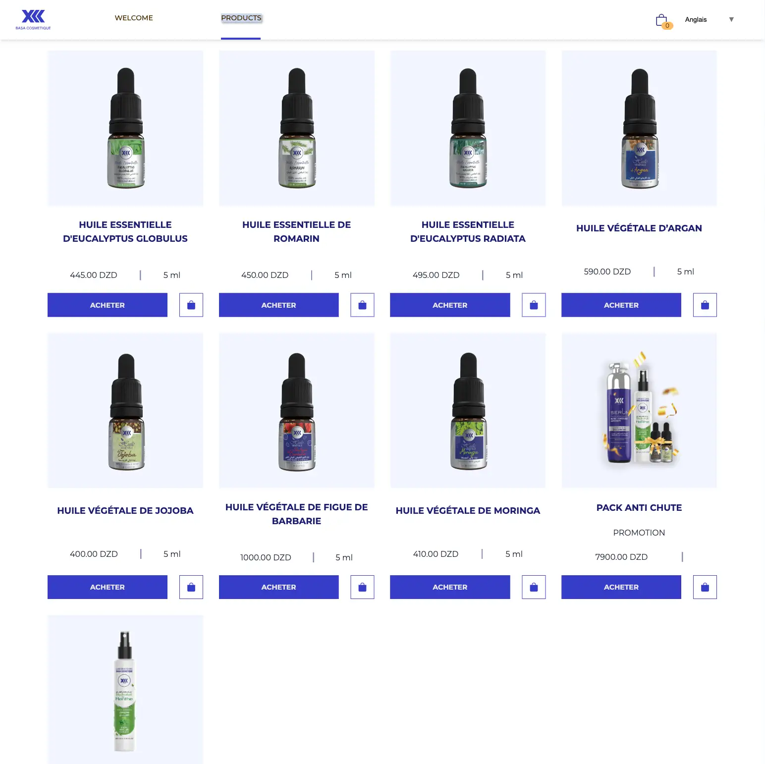765x764 pixels.
Task: Add Eucalyptus Radiata oil via bag icon
Action: [534, 305]
